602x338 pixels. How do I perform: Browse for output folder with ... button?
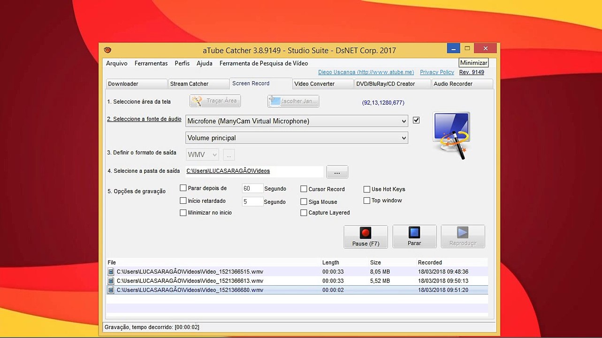337,172
